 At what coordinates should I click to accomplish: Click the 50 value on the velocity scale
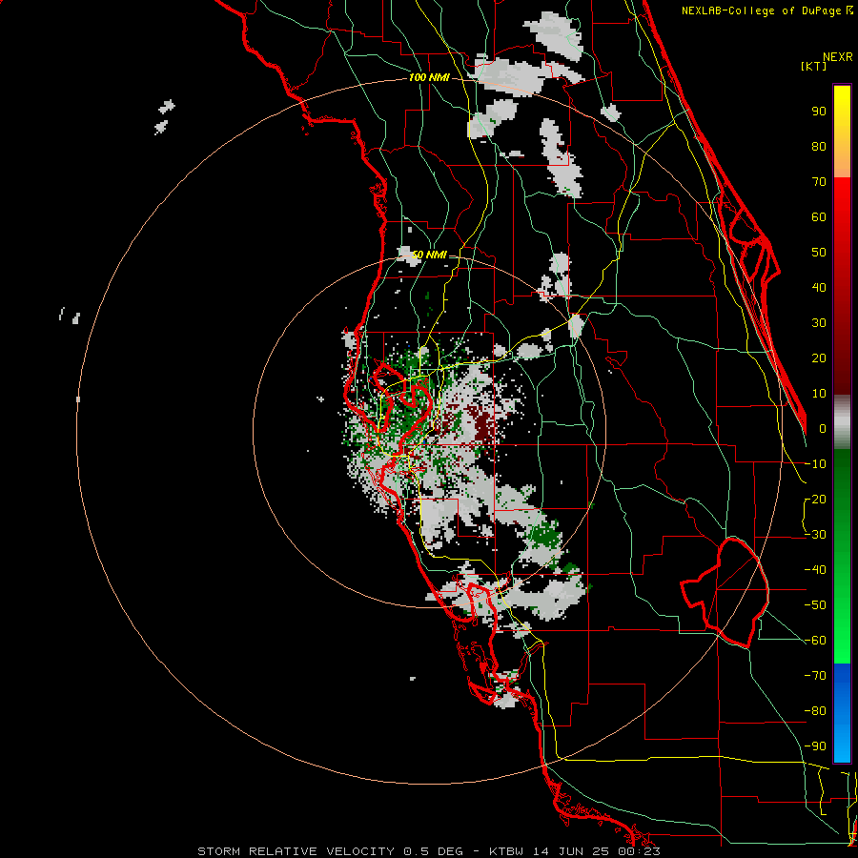click(x=819, y=253)
